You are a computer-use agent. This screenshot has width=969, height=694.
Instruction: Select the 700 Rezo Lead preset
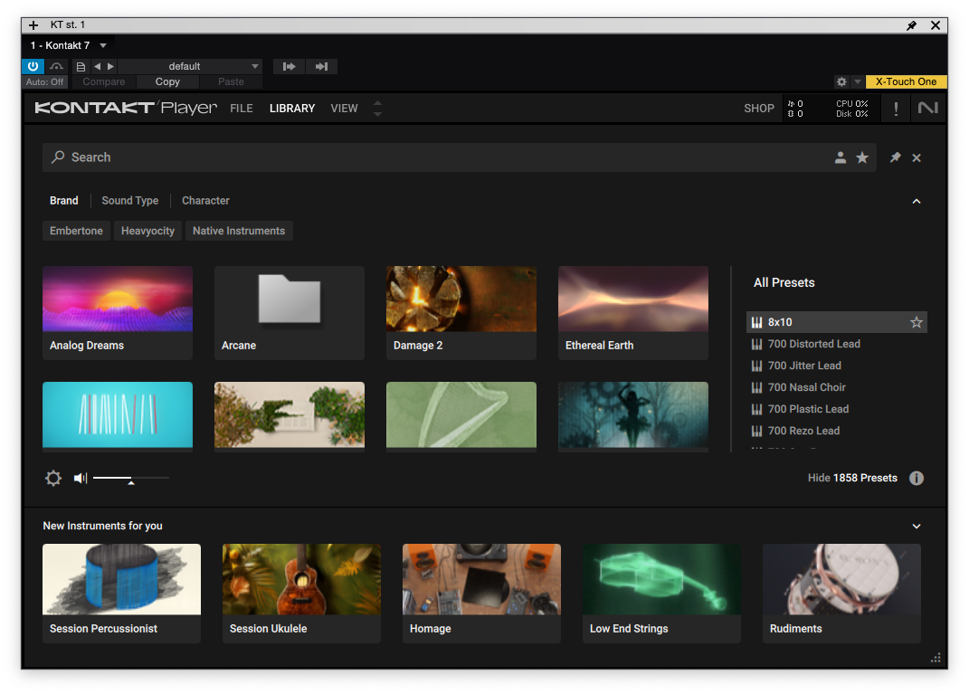point(836,430)
